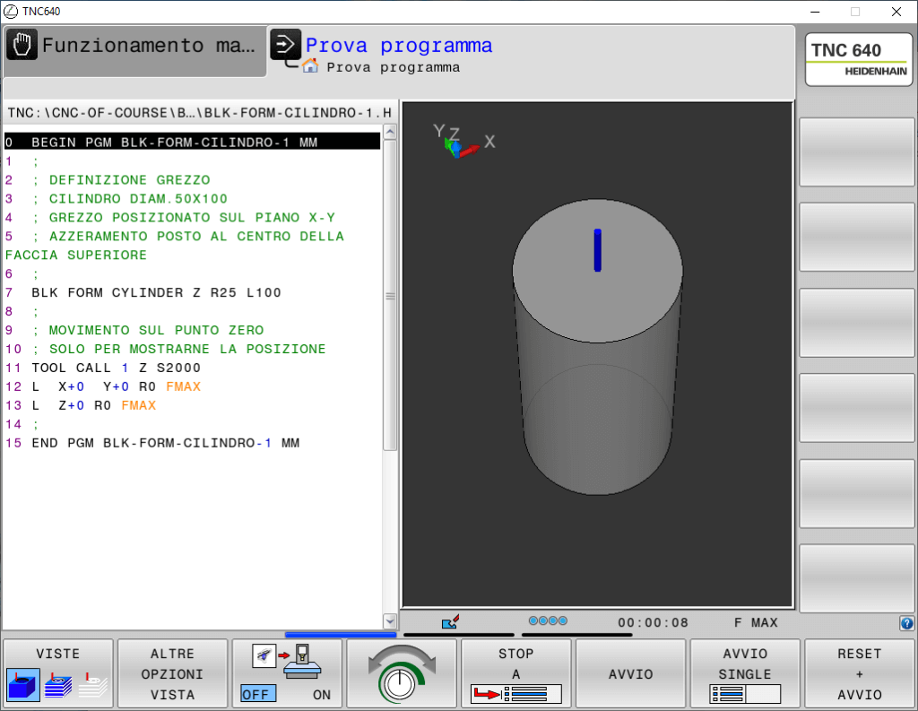Image resolution: width=918 pixels, height=711 pixels.
Task: Click the program list scrollbar thumb
Action: (x=390, y=295)
